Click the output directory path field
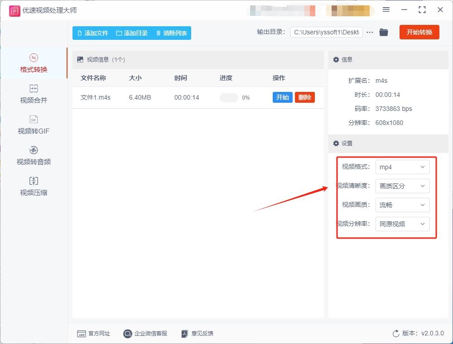The image size is (453, 344). (326, 32)
